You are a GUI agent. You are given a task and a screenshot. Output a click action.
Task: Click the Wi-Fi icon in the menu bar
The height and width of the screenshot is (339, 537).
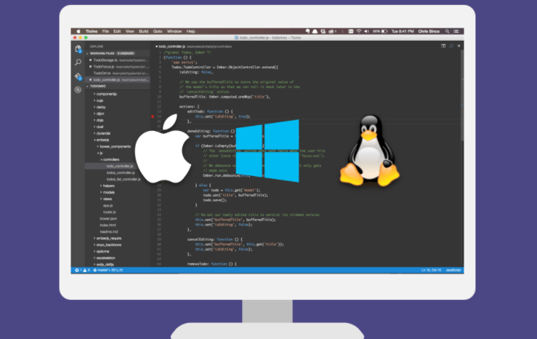click(358, 31)
